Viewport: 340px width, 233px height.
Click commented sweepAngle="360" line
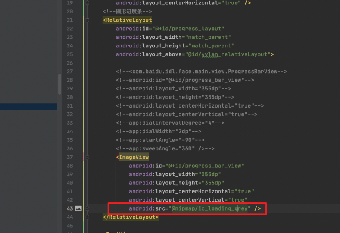[x=165, y=149]
